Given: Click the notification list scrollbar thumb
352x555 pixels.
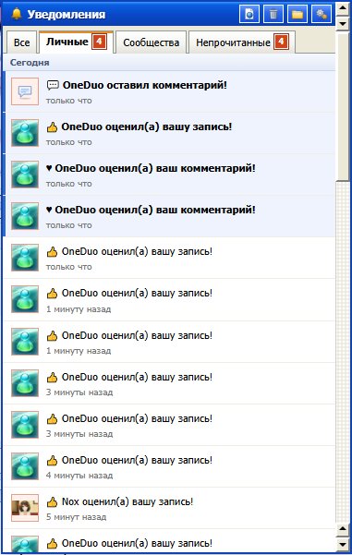Looking at the screenshot, I should coord(343,106).
